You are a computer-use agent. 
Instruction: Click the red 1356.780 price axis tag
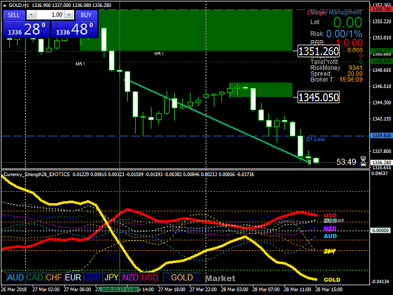pos(382,9)
